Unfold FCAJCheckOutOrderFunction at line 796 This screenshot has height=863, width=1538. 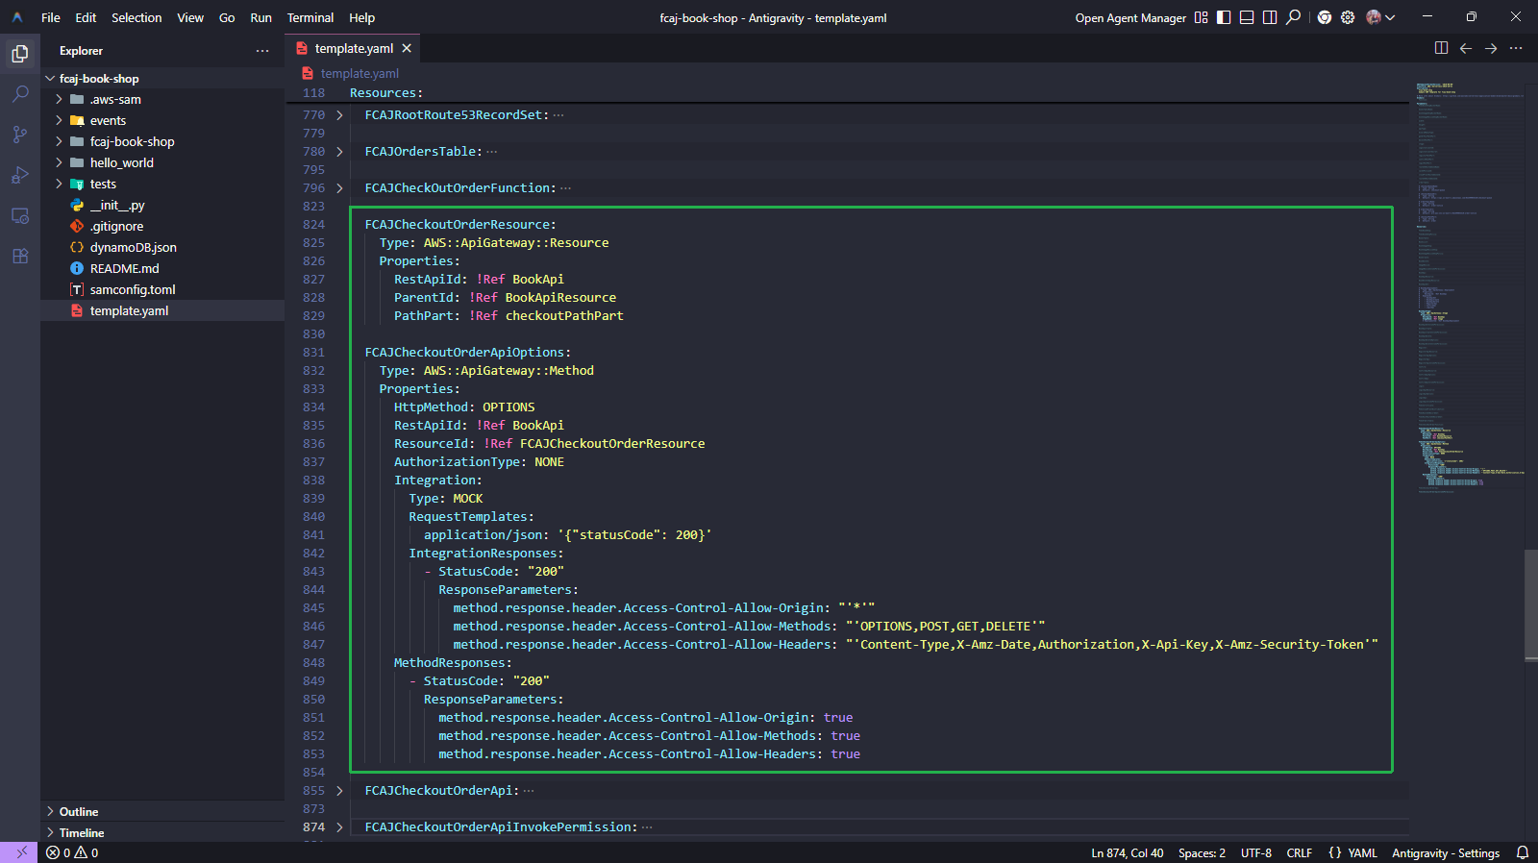pyautogui.click(x=339, y=188)
